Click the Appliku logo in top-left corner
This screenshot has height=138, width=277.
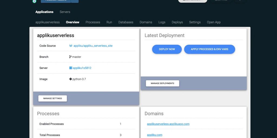(x=34, y=1)
